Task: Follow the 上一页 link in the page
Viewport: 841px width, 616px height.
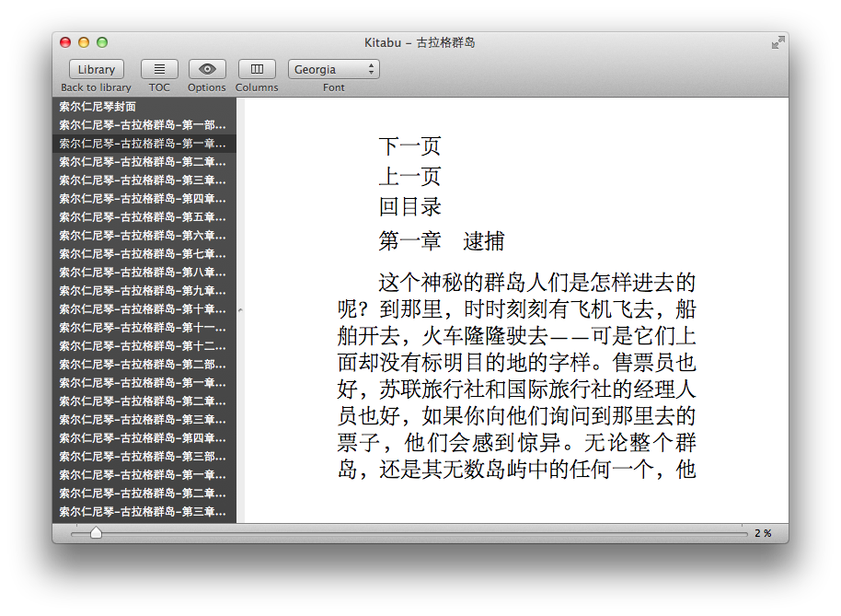Action: click(409, 177)
